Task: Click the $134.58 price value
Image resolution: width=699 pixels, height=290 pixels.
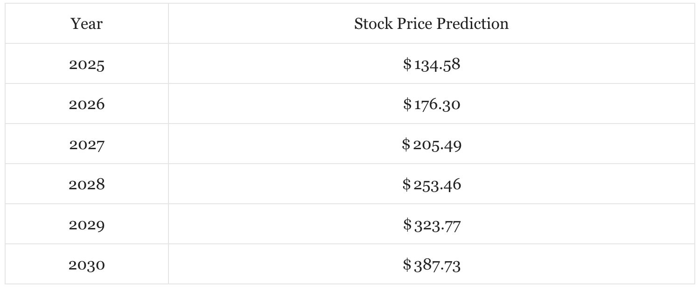Action: 432,64
